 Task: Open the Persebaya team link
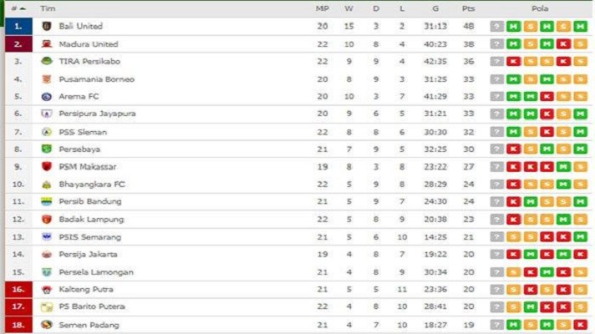click(79, 149)
